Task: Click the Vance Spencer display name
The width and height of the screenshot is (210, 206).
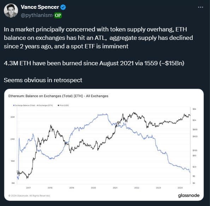Action: 40,7
